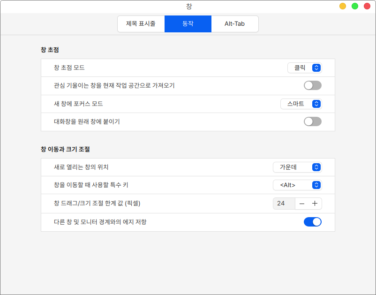Click the 창 드래그/크기 조절 한계 값 label
Viewport: 376px width, 295px height.
[98, 204]
